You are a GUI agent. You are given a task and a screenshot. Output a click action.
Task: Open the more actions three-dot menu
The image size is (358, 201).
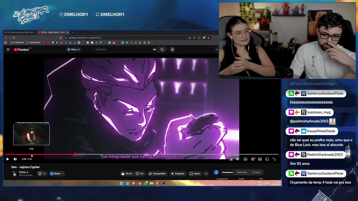coord(206,174)
